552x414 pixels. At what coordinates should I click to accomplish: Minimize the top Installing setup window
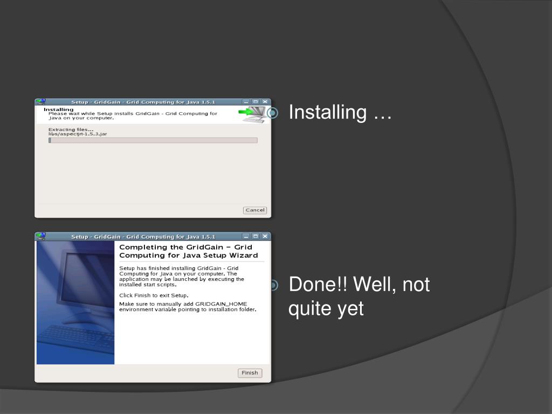[x=246, y=102]
